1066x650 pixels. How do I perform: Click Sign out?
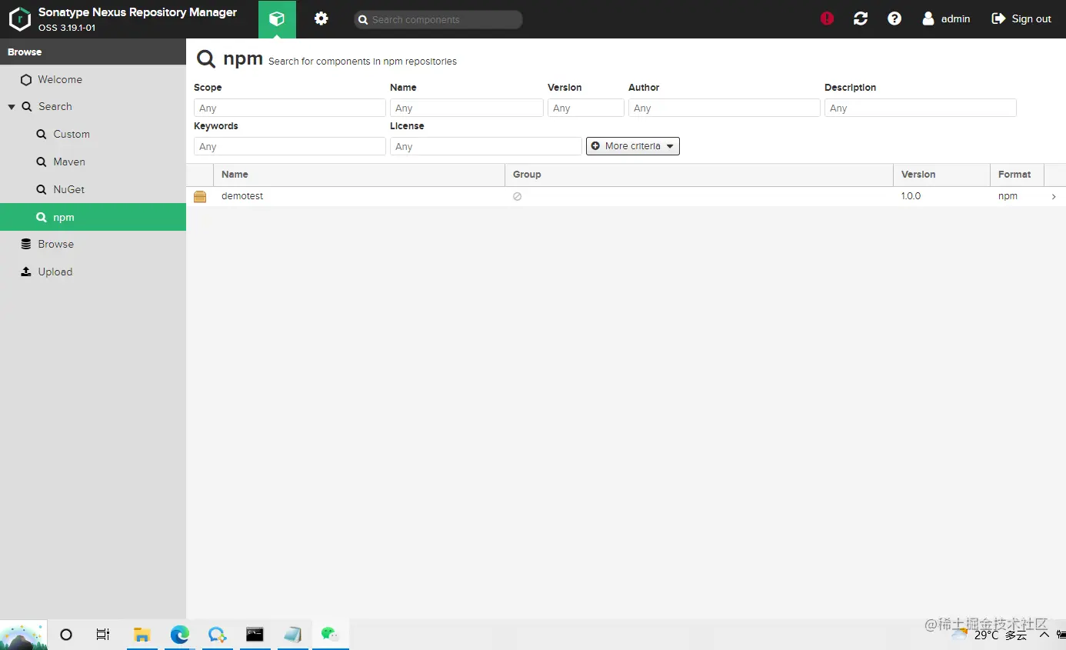[x=1021, y=18]
